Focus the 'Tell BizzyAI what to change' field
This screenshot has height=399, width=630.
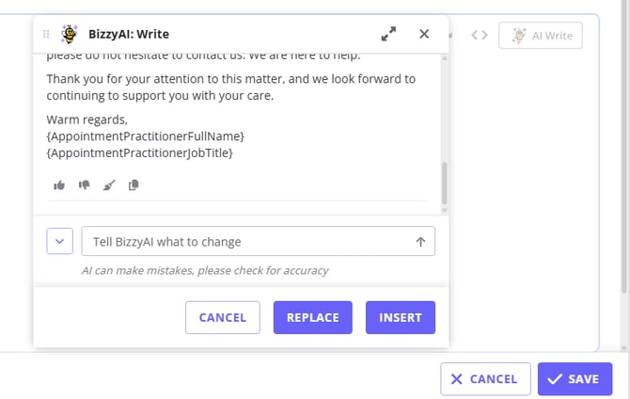pos(246,242)
